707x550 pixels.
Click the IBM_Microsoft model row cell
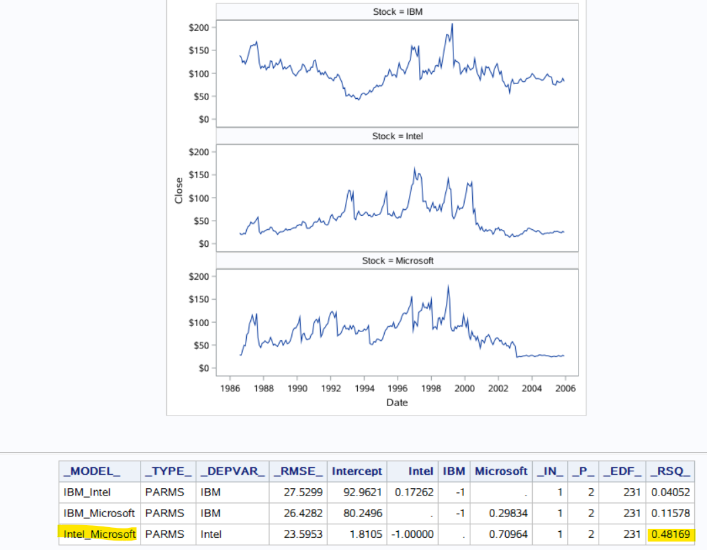tap(100, 514)
